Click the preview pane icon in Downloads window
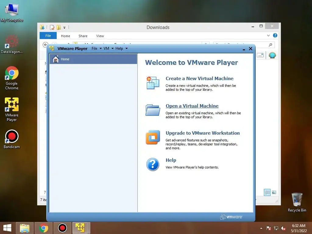Screen dimensions: 312x234 pos(260,55)
